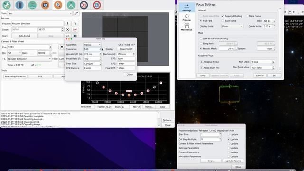Close the Focus Advisor window

238,167
